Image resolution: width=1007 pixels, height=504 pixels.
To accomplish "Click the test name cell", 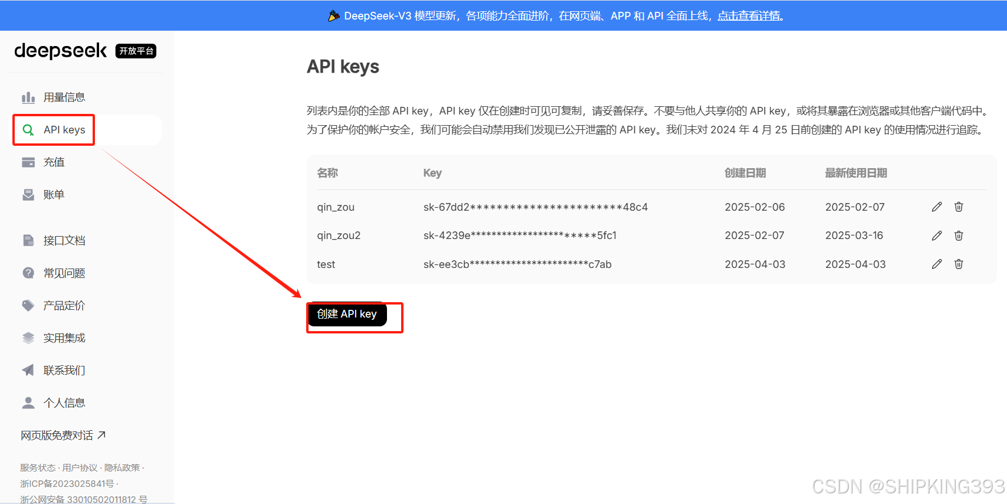I will click(x=326, y=264).
